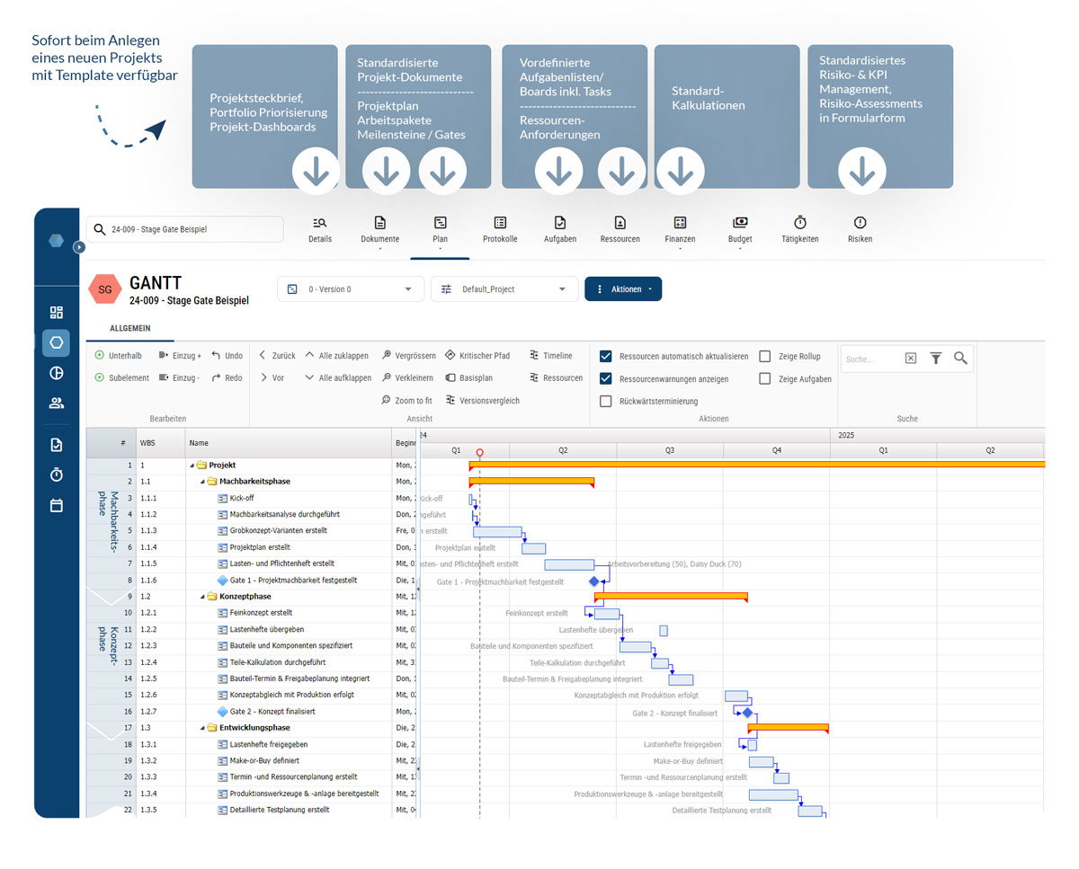Click the Risiken icon
Viewport: 1079px width, 869px height.
860,229
